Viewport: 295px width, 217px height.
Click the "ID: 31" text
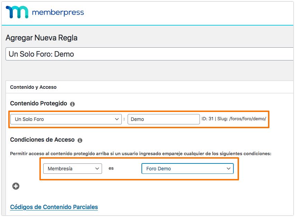(x=208, y=119)
